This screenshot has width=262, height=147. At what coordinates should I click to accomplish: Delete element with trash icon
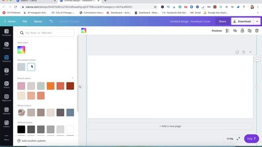pos(257,31)
